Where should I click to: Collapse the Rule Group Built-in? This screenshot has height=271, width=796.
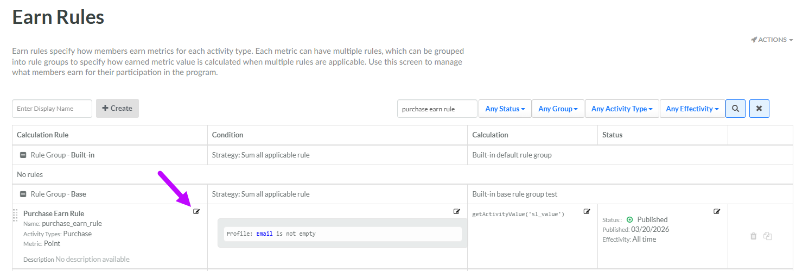click(x=23, y=155)
